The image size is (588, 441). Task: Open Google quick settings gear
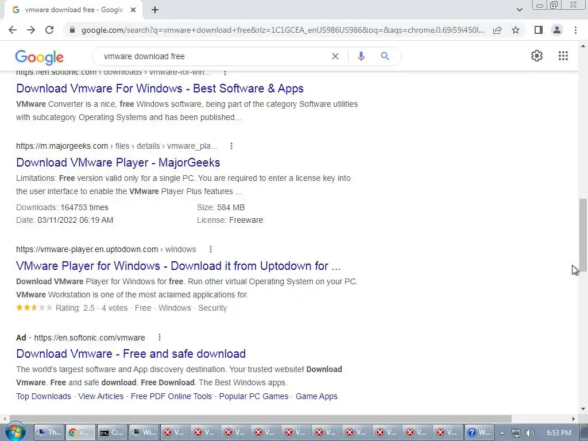click(x=537, y=56)
